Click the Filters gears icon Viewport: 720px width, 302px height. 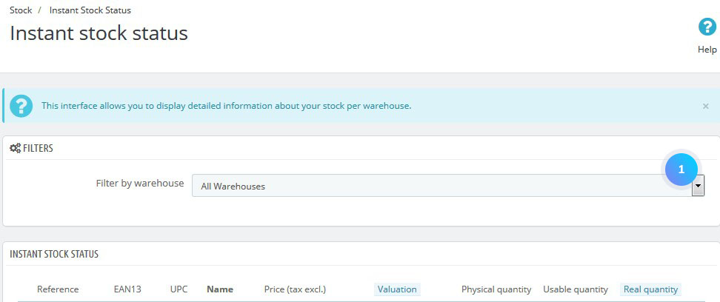pos(15,148)
